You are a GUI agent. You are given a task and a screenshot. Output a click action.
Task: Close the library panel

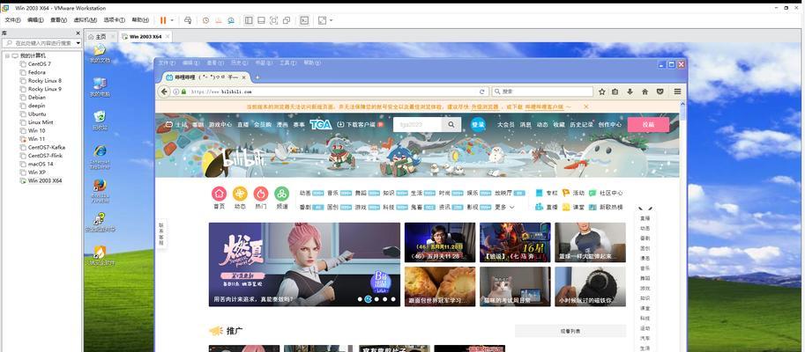78,33
